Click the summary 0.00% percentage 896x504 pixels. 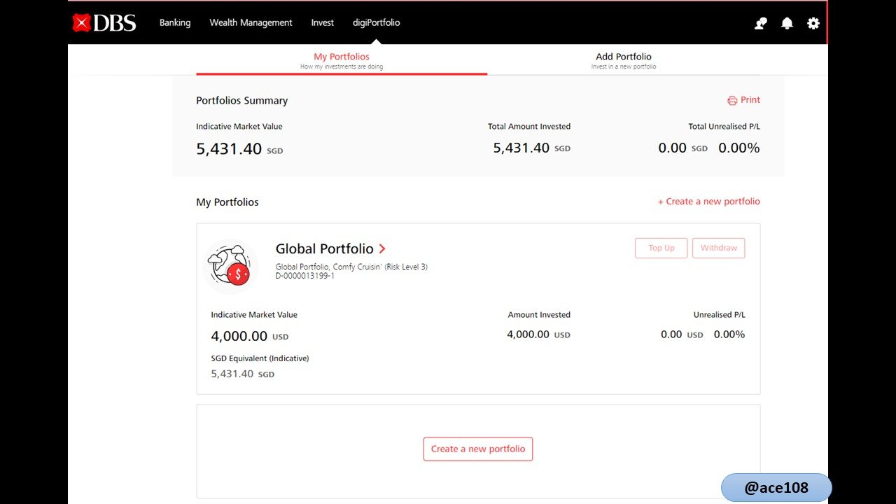click(x=739, y=148)
